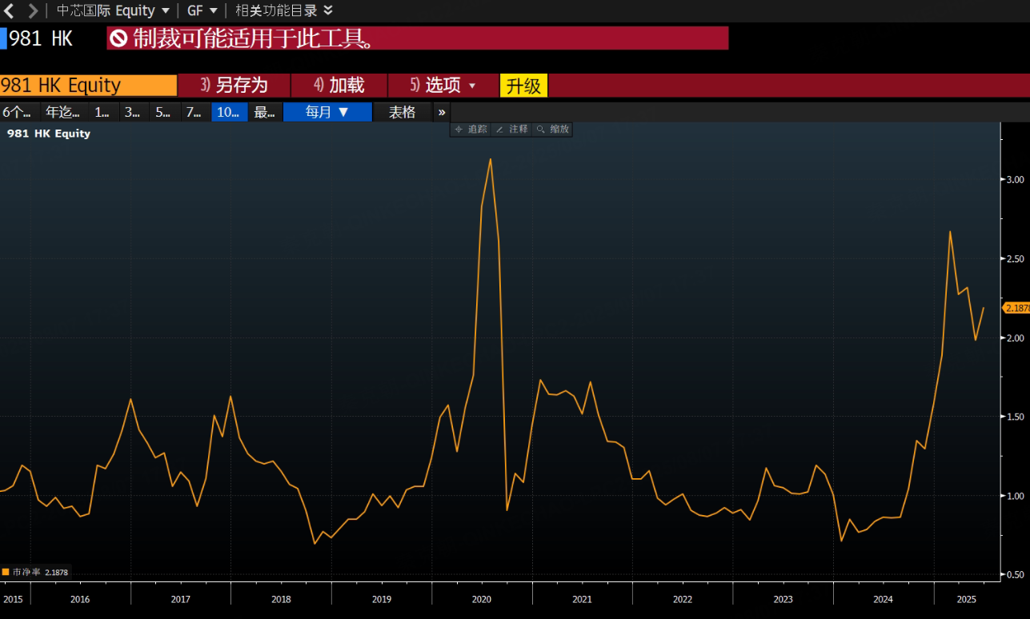Image resolution: width=1030 pixels, height=619 pixels.
Task: Enable the 缩放 zoom magnifier tool
Action: point(552,129)
